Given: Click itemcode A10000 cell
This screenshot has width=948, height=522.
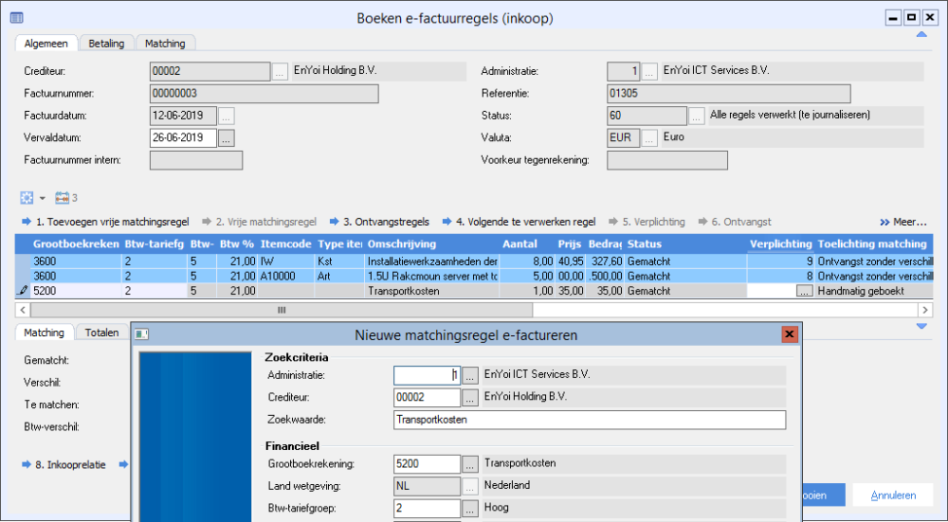Looking at the screenshot, I should (x=286, y=276).
